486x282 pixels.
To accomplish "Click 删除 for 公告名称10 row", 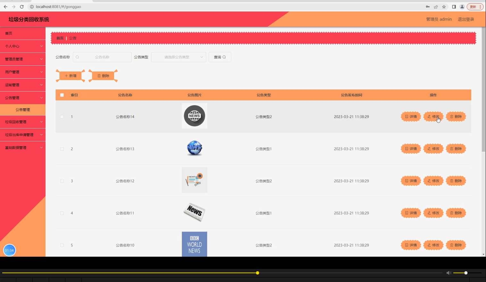I will pyautogui.click(x=456, y=245).
